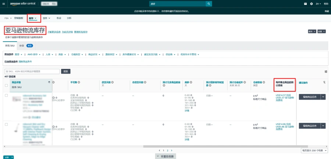
Task: Click the info icon next to 预计仓储成本
Action: pyautogui.click(x=245, y=82)
